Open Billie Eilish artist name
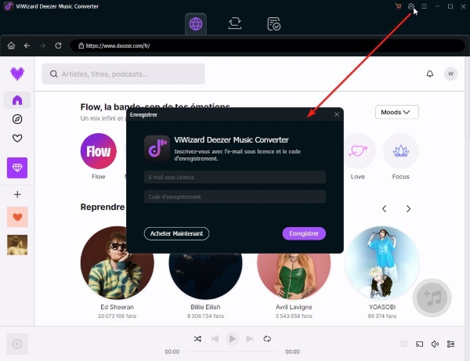 205,307
